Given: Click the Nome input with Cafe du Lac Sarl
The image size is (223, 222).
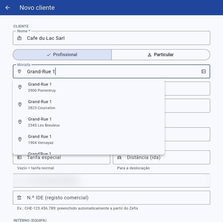Looking at the screenshot, I should [111, 38].
